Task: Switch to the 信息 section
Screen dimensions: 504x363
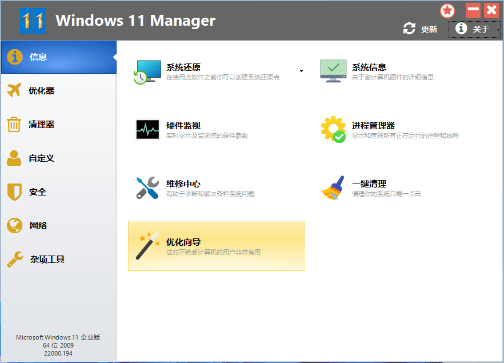Action: tap(15, 57)
